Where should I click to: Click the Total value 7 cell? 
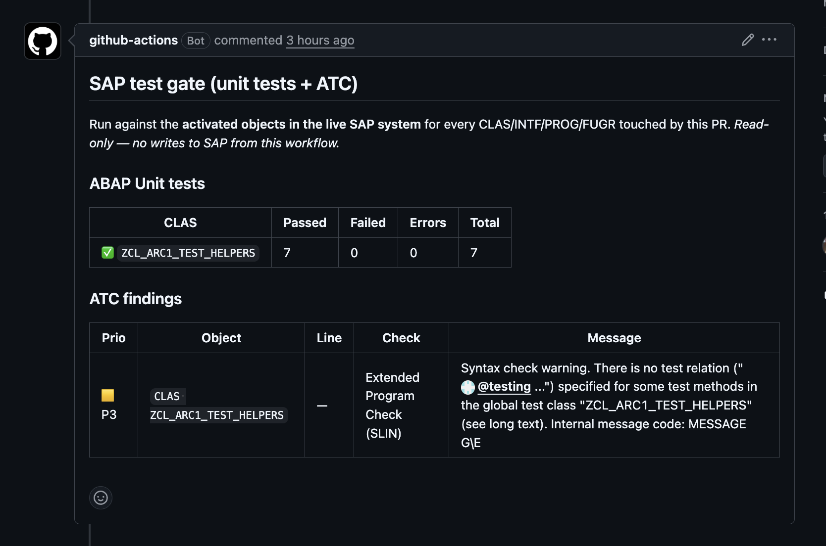coord(485,253)
